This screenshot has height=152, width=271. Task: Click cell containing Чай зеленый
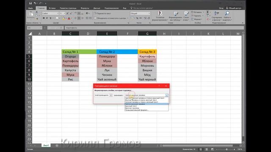[107, 79]
